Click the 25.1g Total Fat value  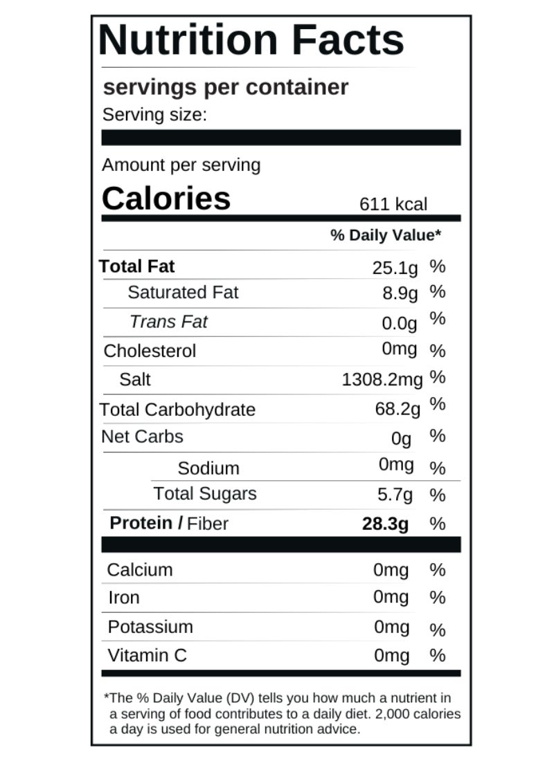point(395,268)
